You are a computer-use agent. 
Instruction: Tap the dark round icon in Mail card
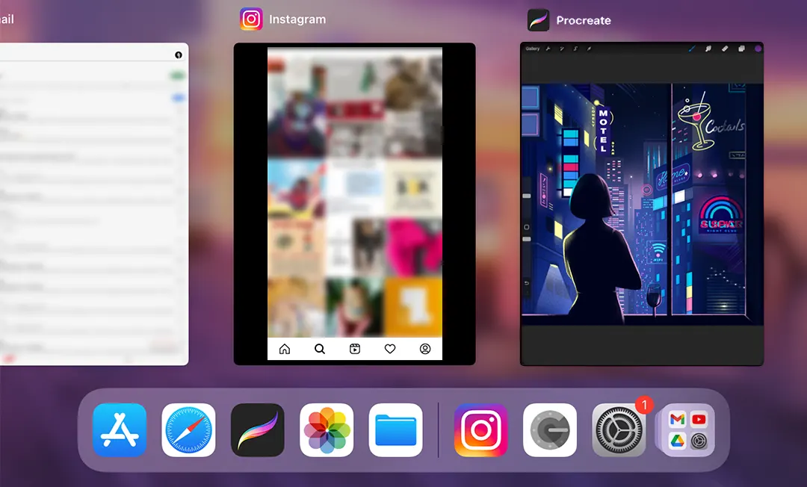179,55
